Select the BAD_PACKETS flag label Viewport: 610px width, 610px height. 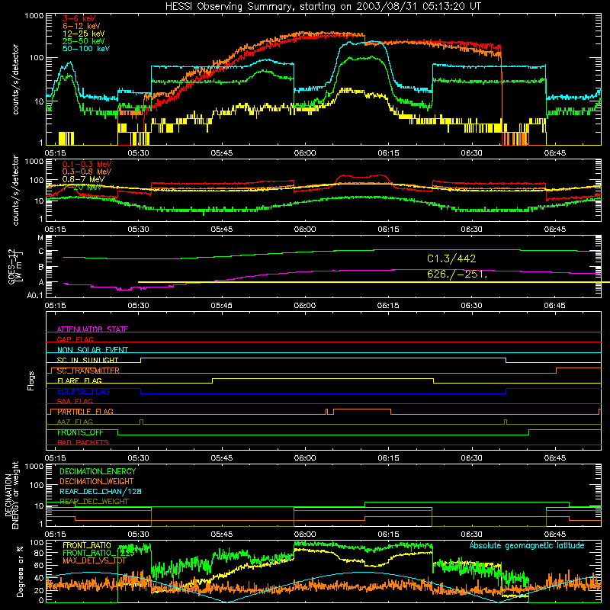(83, 442)
